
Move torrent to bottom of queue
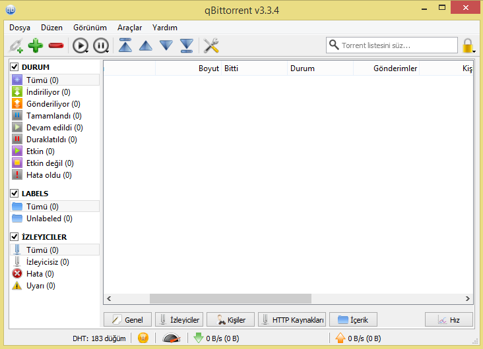[187, 45]
